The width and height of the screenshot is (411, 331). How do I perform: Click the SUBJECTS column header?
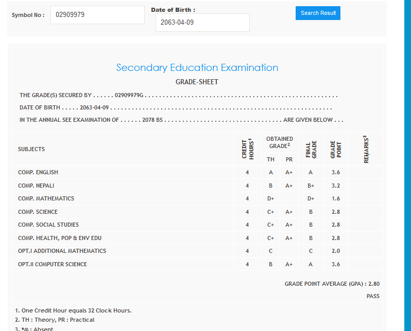pyautogui.click(x=31, y=149)
